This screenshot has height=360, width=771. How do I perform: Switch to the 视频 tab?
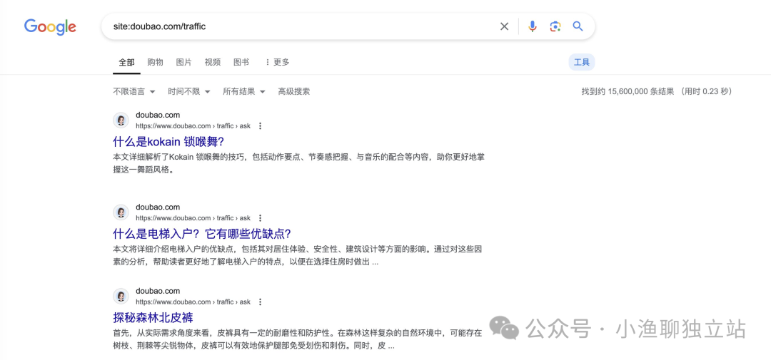(x=213, y=62)
